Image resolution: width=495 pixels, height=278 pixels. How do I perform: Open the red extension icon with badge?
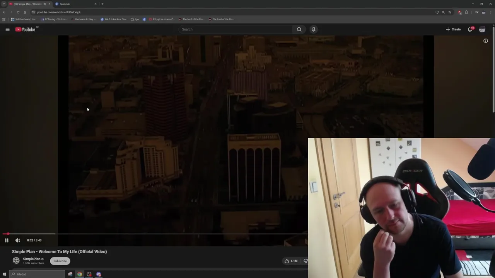click(460, 12)
